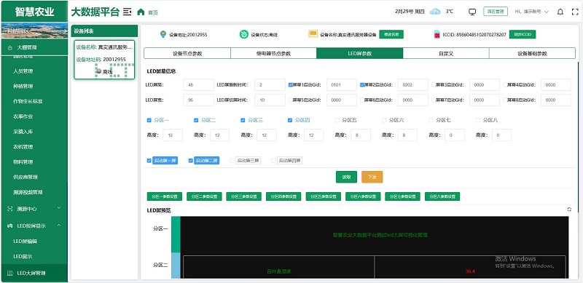Uncheck the 分区一 checkbox

click(149, 120)
